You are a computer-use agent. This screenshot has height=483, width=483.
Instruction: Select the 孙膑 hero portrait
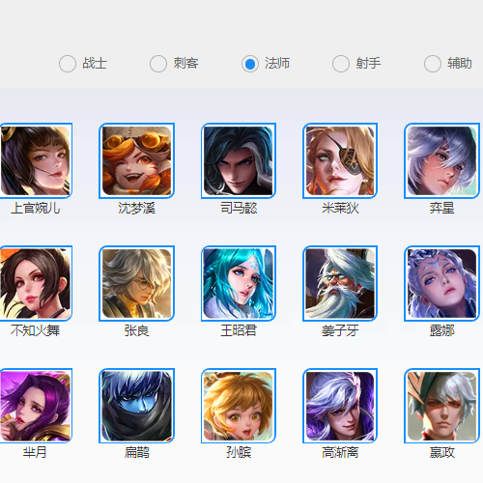click(239, 406)
